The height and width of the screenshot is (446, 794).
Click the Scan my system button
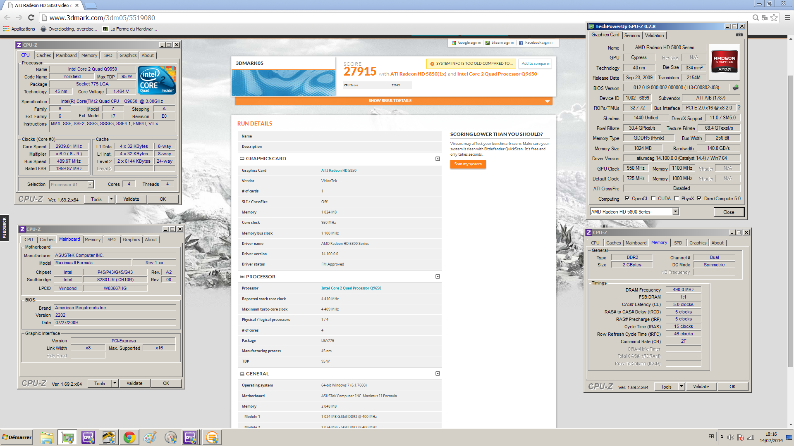point(468,164)
